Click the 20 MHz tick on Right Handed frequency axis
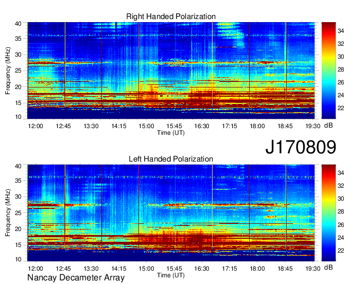Viewport: 350px width, 284px height. (x=18, y=87)
